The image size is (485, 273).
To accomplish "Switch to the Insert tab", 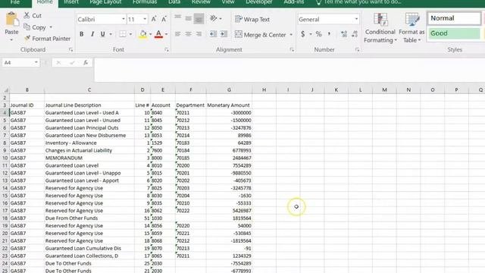I will (x=71, y=2).
